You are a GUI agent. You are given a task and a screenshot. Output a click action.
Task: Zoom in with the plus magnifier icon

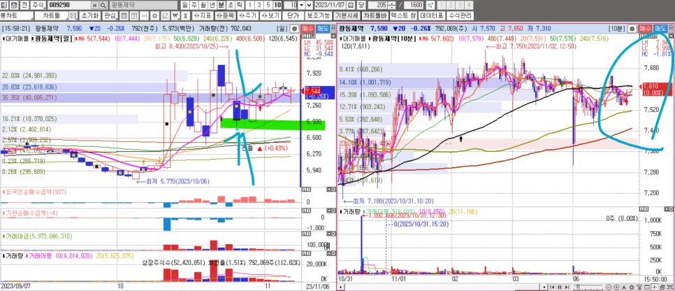616,287
